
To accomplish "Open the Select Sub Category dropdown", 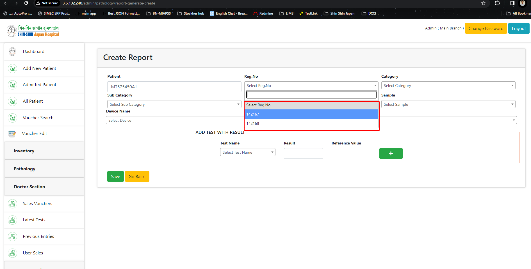I will [174, 104].
